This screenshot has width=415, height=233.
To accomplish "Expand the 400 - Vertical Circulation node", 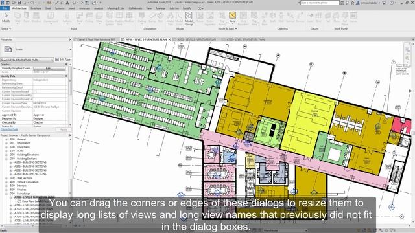I will (6, 182).
